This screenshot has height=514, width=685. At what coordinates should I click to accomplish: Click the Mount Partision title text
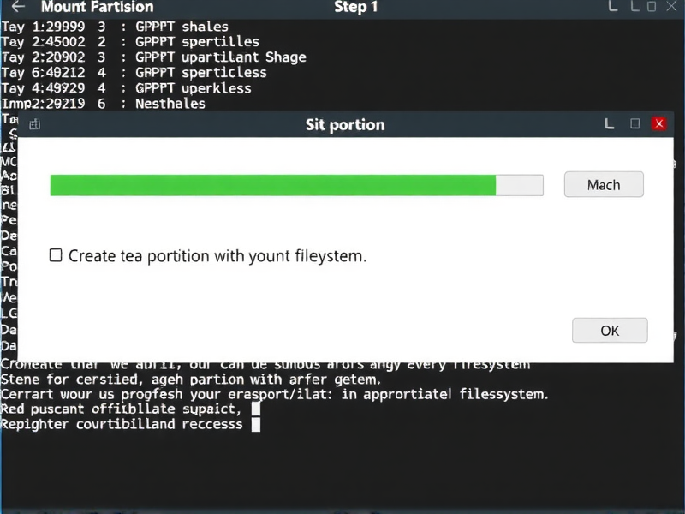pyautogui.click(x=98, y=8)
